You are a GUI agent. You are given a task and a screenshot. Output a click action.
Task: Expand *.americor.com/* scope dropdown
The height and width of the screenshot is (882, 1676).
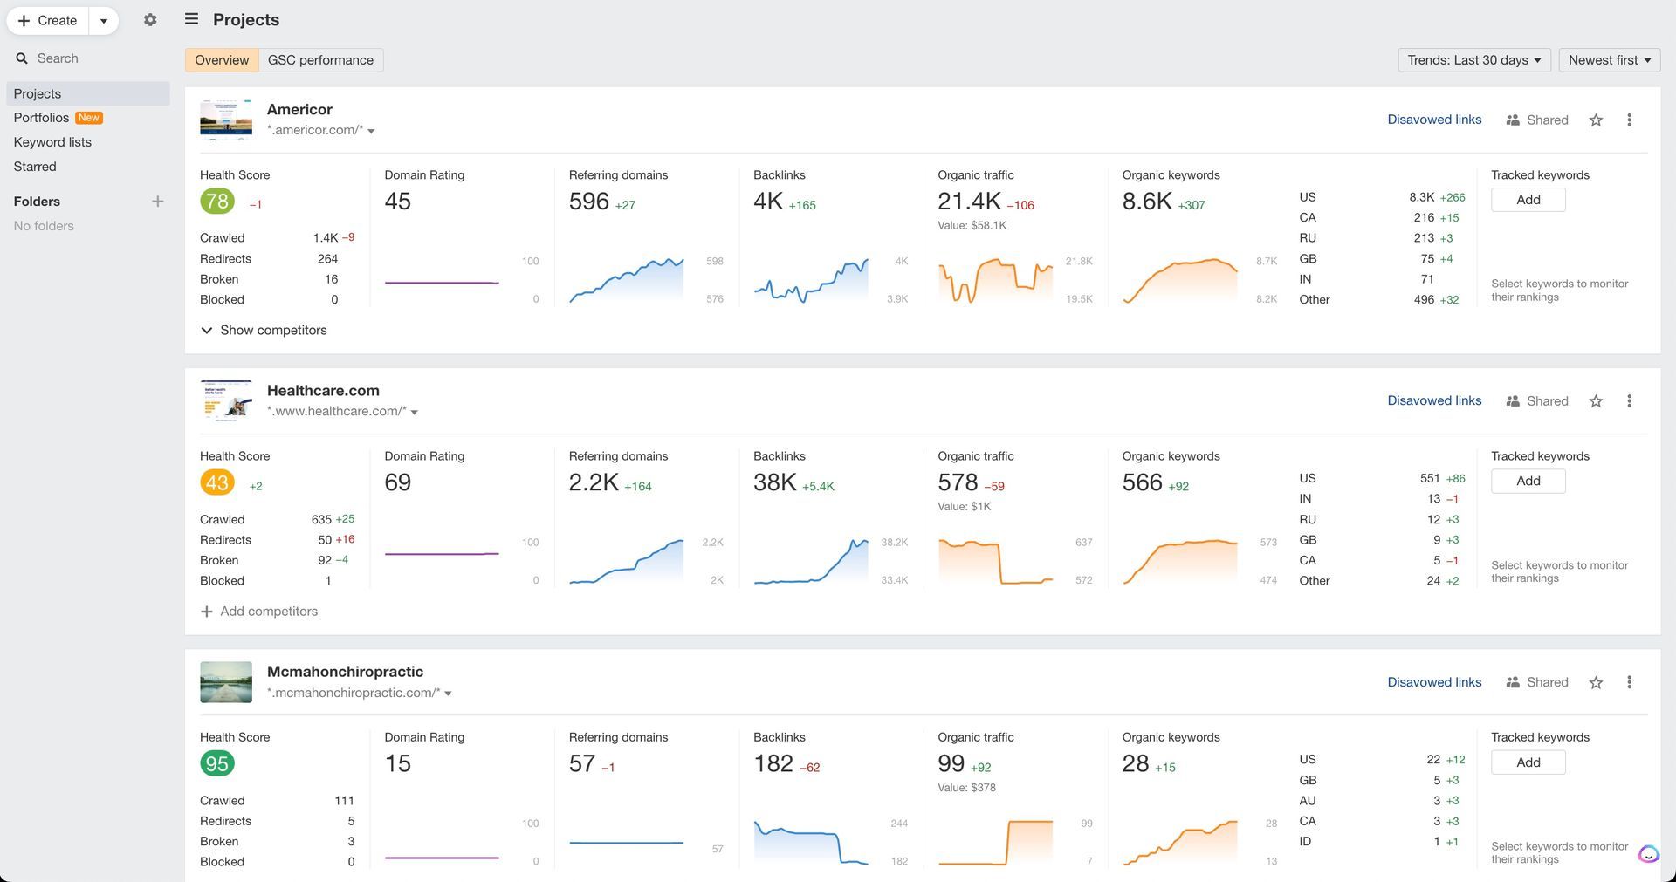[371, 131]
